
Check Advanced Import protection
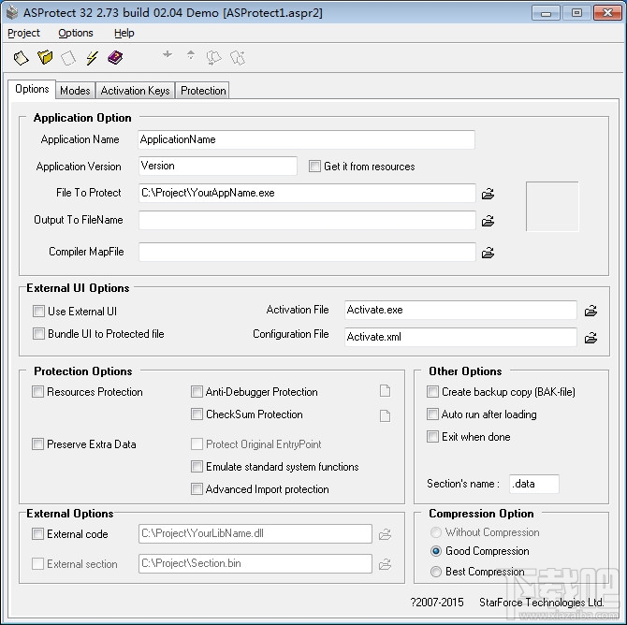pos(197,489)
